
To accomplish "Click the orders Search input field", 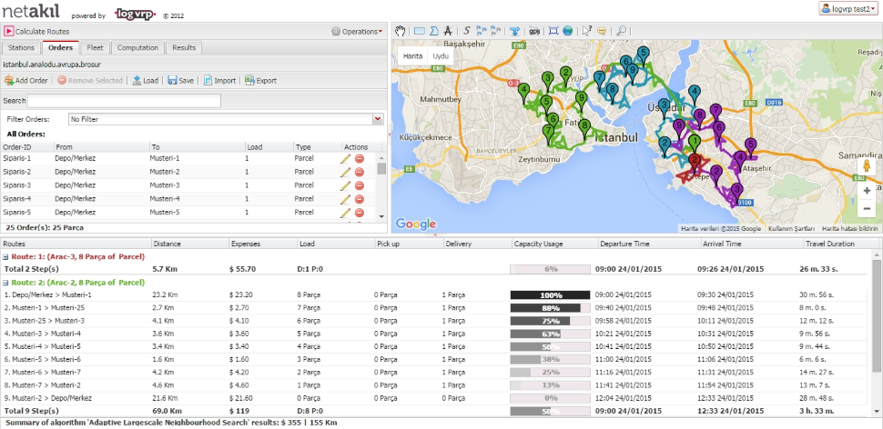I will pyautogui.click(x=124, y=101).
